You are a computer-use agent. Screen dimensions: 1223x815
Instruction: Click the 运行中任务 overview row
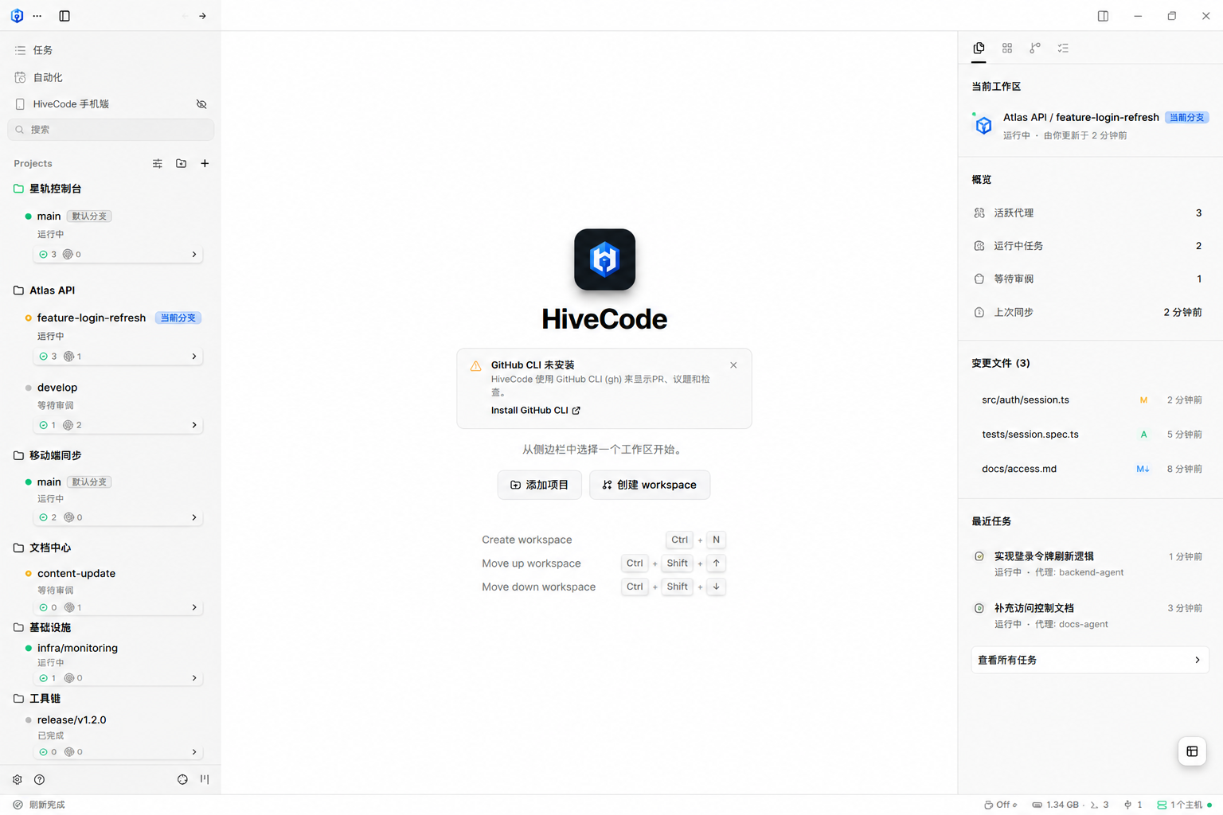coord(1089,246)
